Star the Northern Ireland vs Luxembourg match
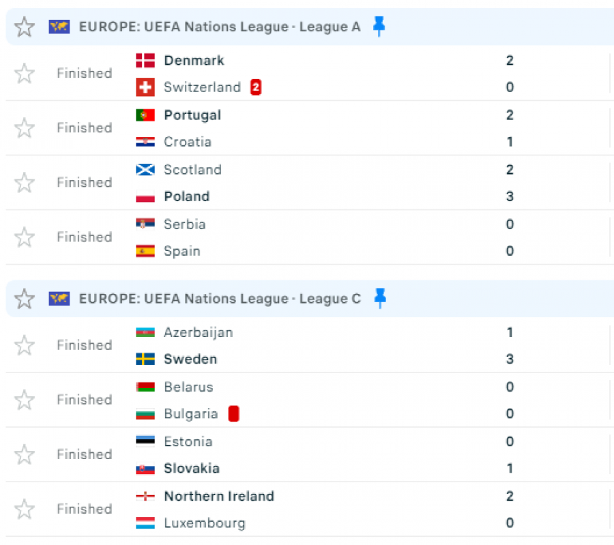Image resolution: width=614 pixels, height=545 pixels. click(x=25, y=510)
